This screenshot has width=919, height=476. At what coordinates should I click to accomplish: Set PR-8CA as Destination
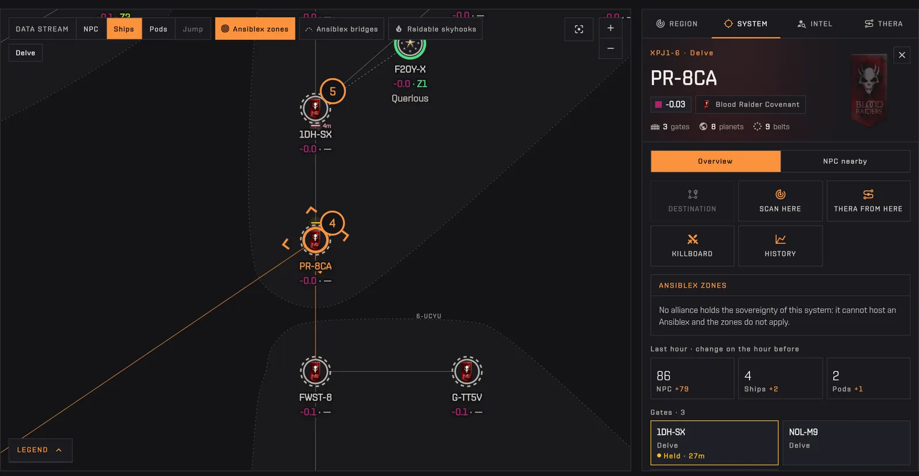(692, 201)
